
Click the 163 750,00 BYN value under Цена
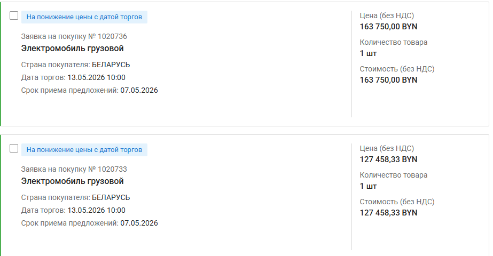(388, 26)
